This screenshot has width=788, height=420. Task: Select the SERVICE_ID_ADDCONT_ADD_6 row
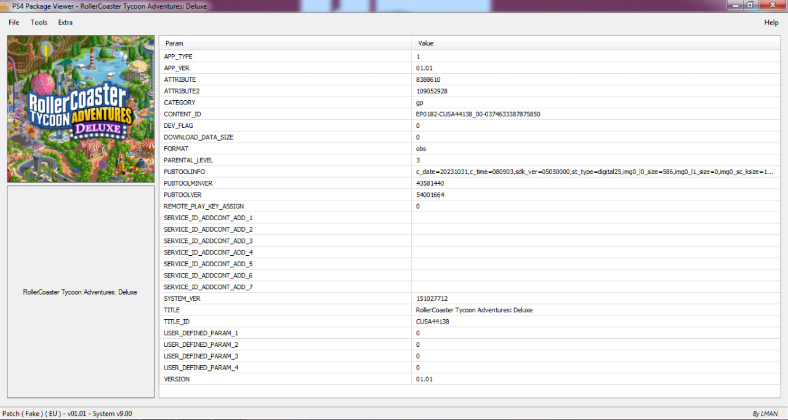click(x=470, y=275)
